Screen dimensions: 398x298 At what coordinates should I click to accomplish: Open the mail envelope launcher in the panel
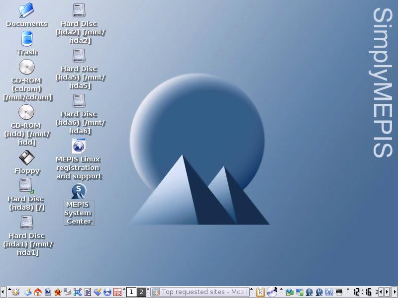tap(68, 292)
